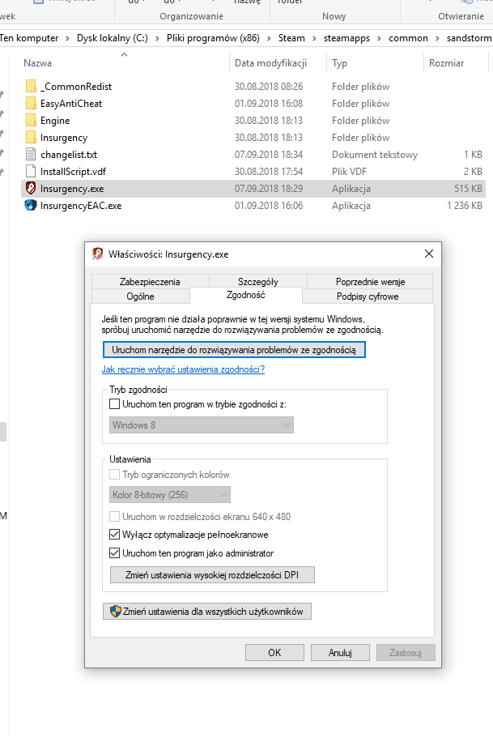
Task: Switch to the Ogólne tab
Action: pos(140,296)
